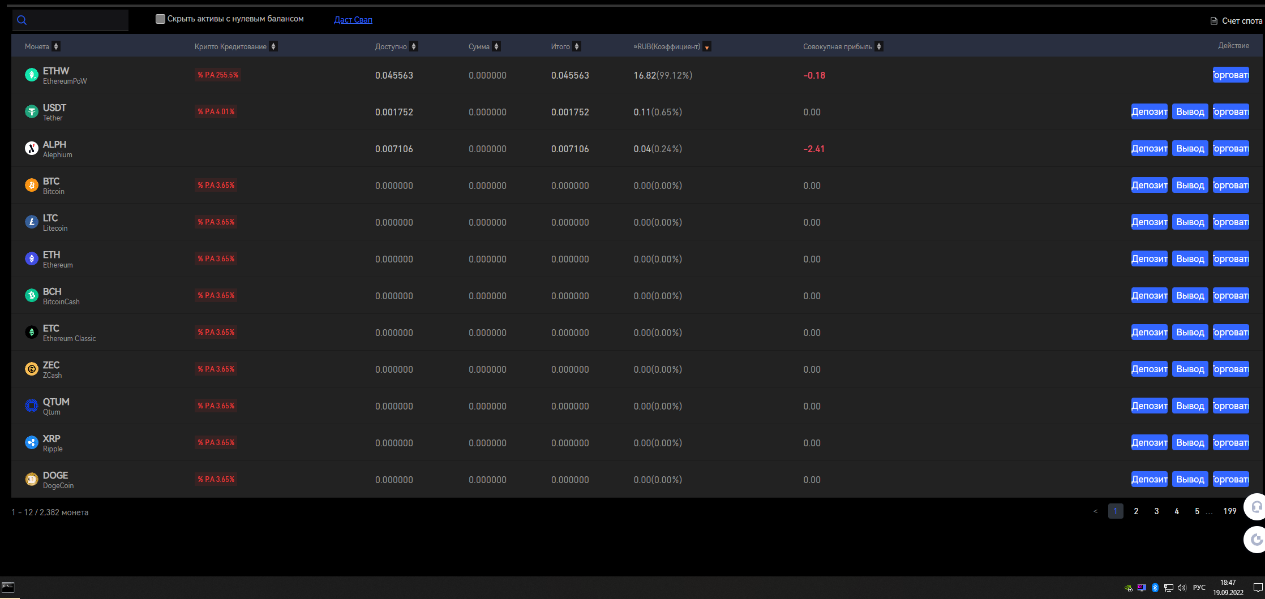Click the USDT Tether coin icon
Image resolution: width=1265 pixels, height=599 pixels.
(x=32, y=111)
